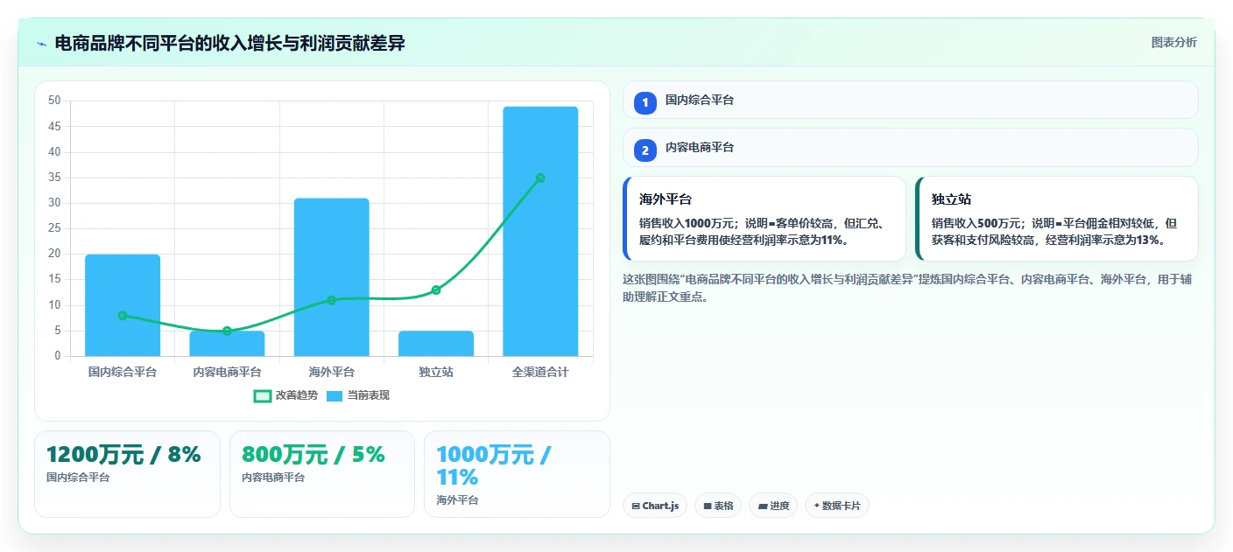
Task: Click the number 1 badge
Action: [x=645, y=103]
